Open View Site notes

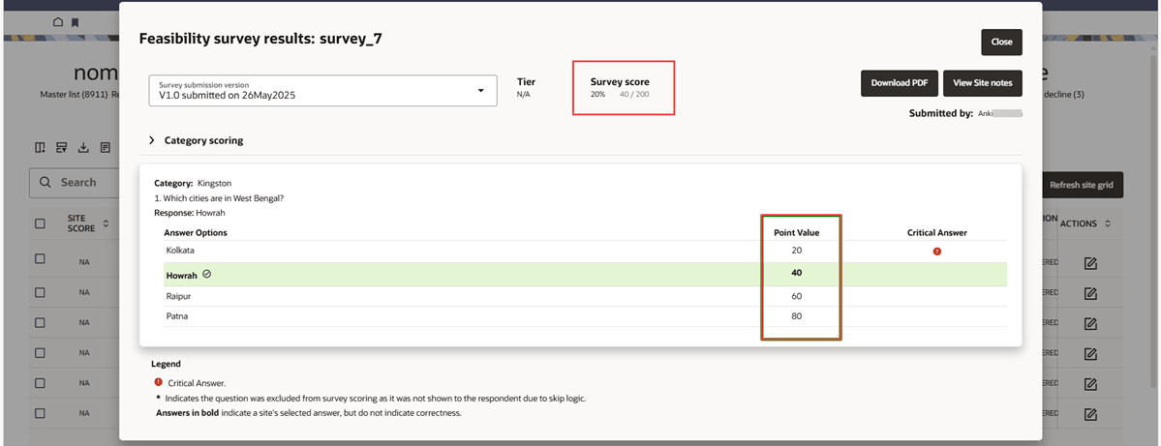tap(983, 83)
